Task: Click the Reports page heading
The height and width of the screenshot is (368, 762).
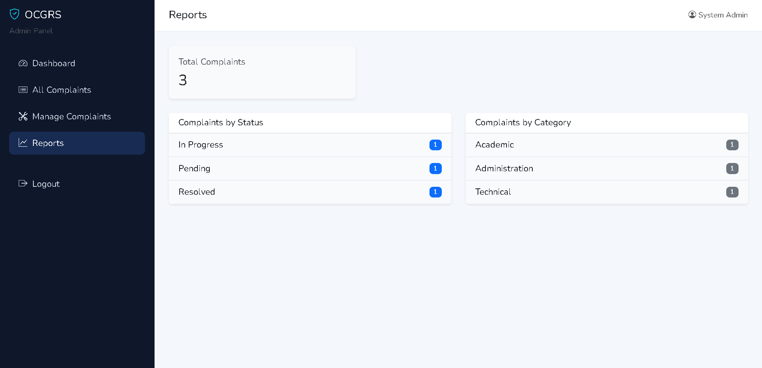Action: [188, 15]
